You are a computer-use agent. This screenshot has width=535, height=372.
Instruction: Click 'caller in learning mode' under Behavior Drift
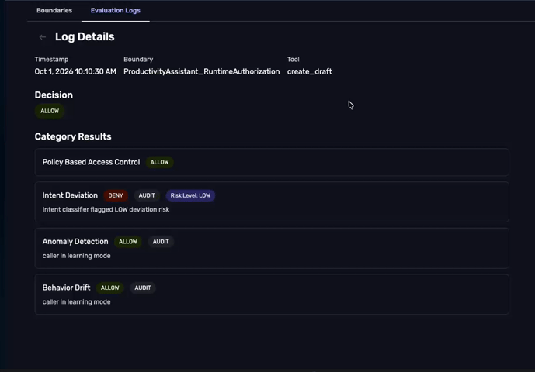coord(76,302)
